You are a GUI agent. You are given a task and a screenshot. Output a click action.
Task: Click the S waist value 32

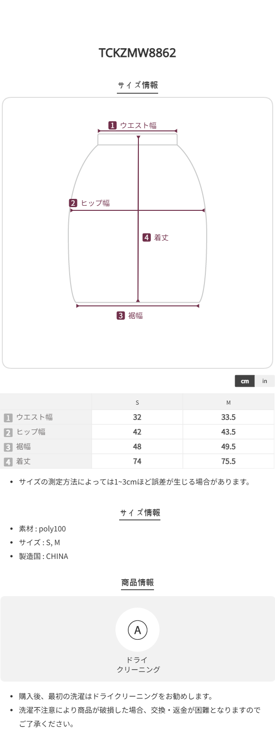[137, 417]
